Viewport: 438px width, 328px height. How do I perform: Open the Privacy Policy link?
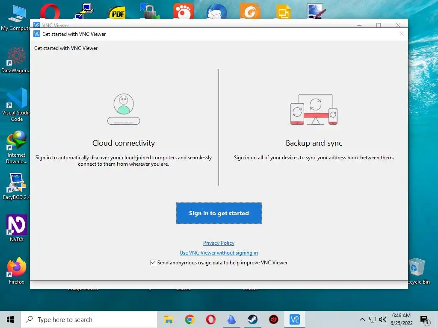click(219, 243)
